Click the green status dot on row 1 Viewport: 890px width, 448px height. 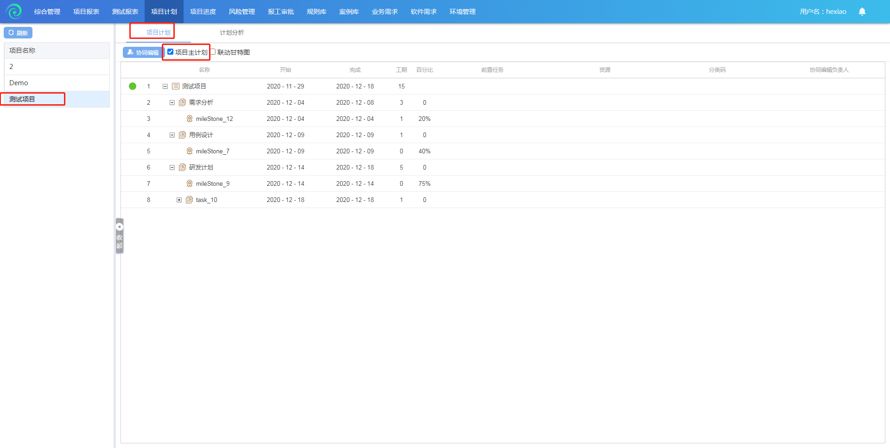click(x=133, y=86)
